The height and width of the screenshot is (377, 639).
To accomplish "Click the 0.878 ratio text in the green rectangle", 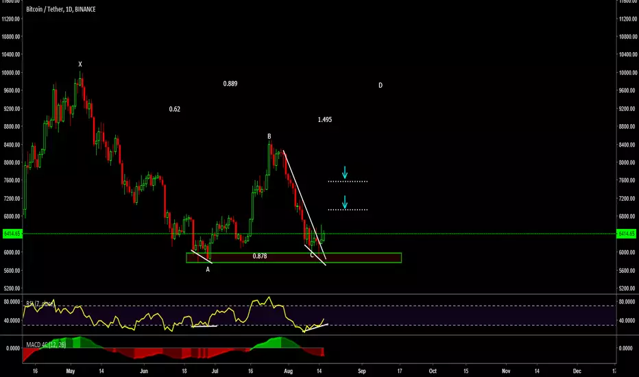I will (x=260, y=256).
